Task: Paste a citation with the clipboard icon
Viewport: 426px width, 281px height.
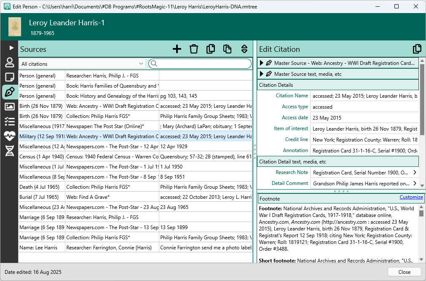Action: (228, 49)
